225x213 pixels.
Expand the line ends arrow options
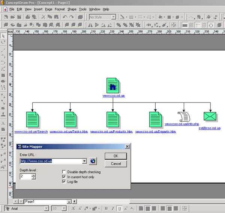click(153, 17)
